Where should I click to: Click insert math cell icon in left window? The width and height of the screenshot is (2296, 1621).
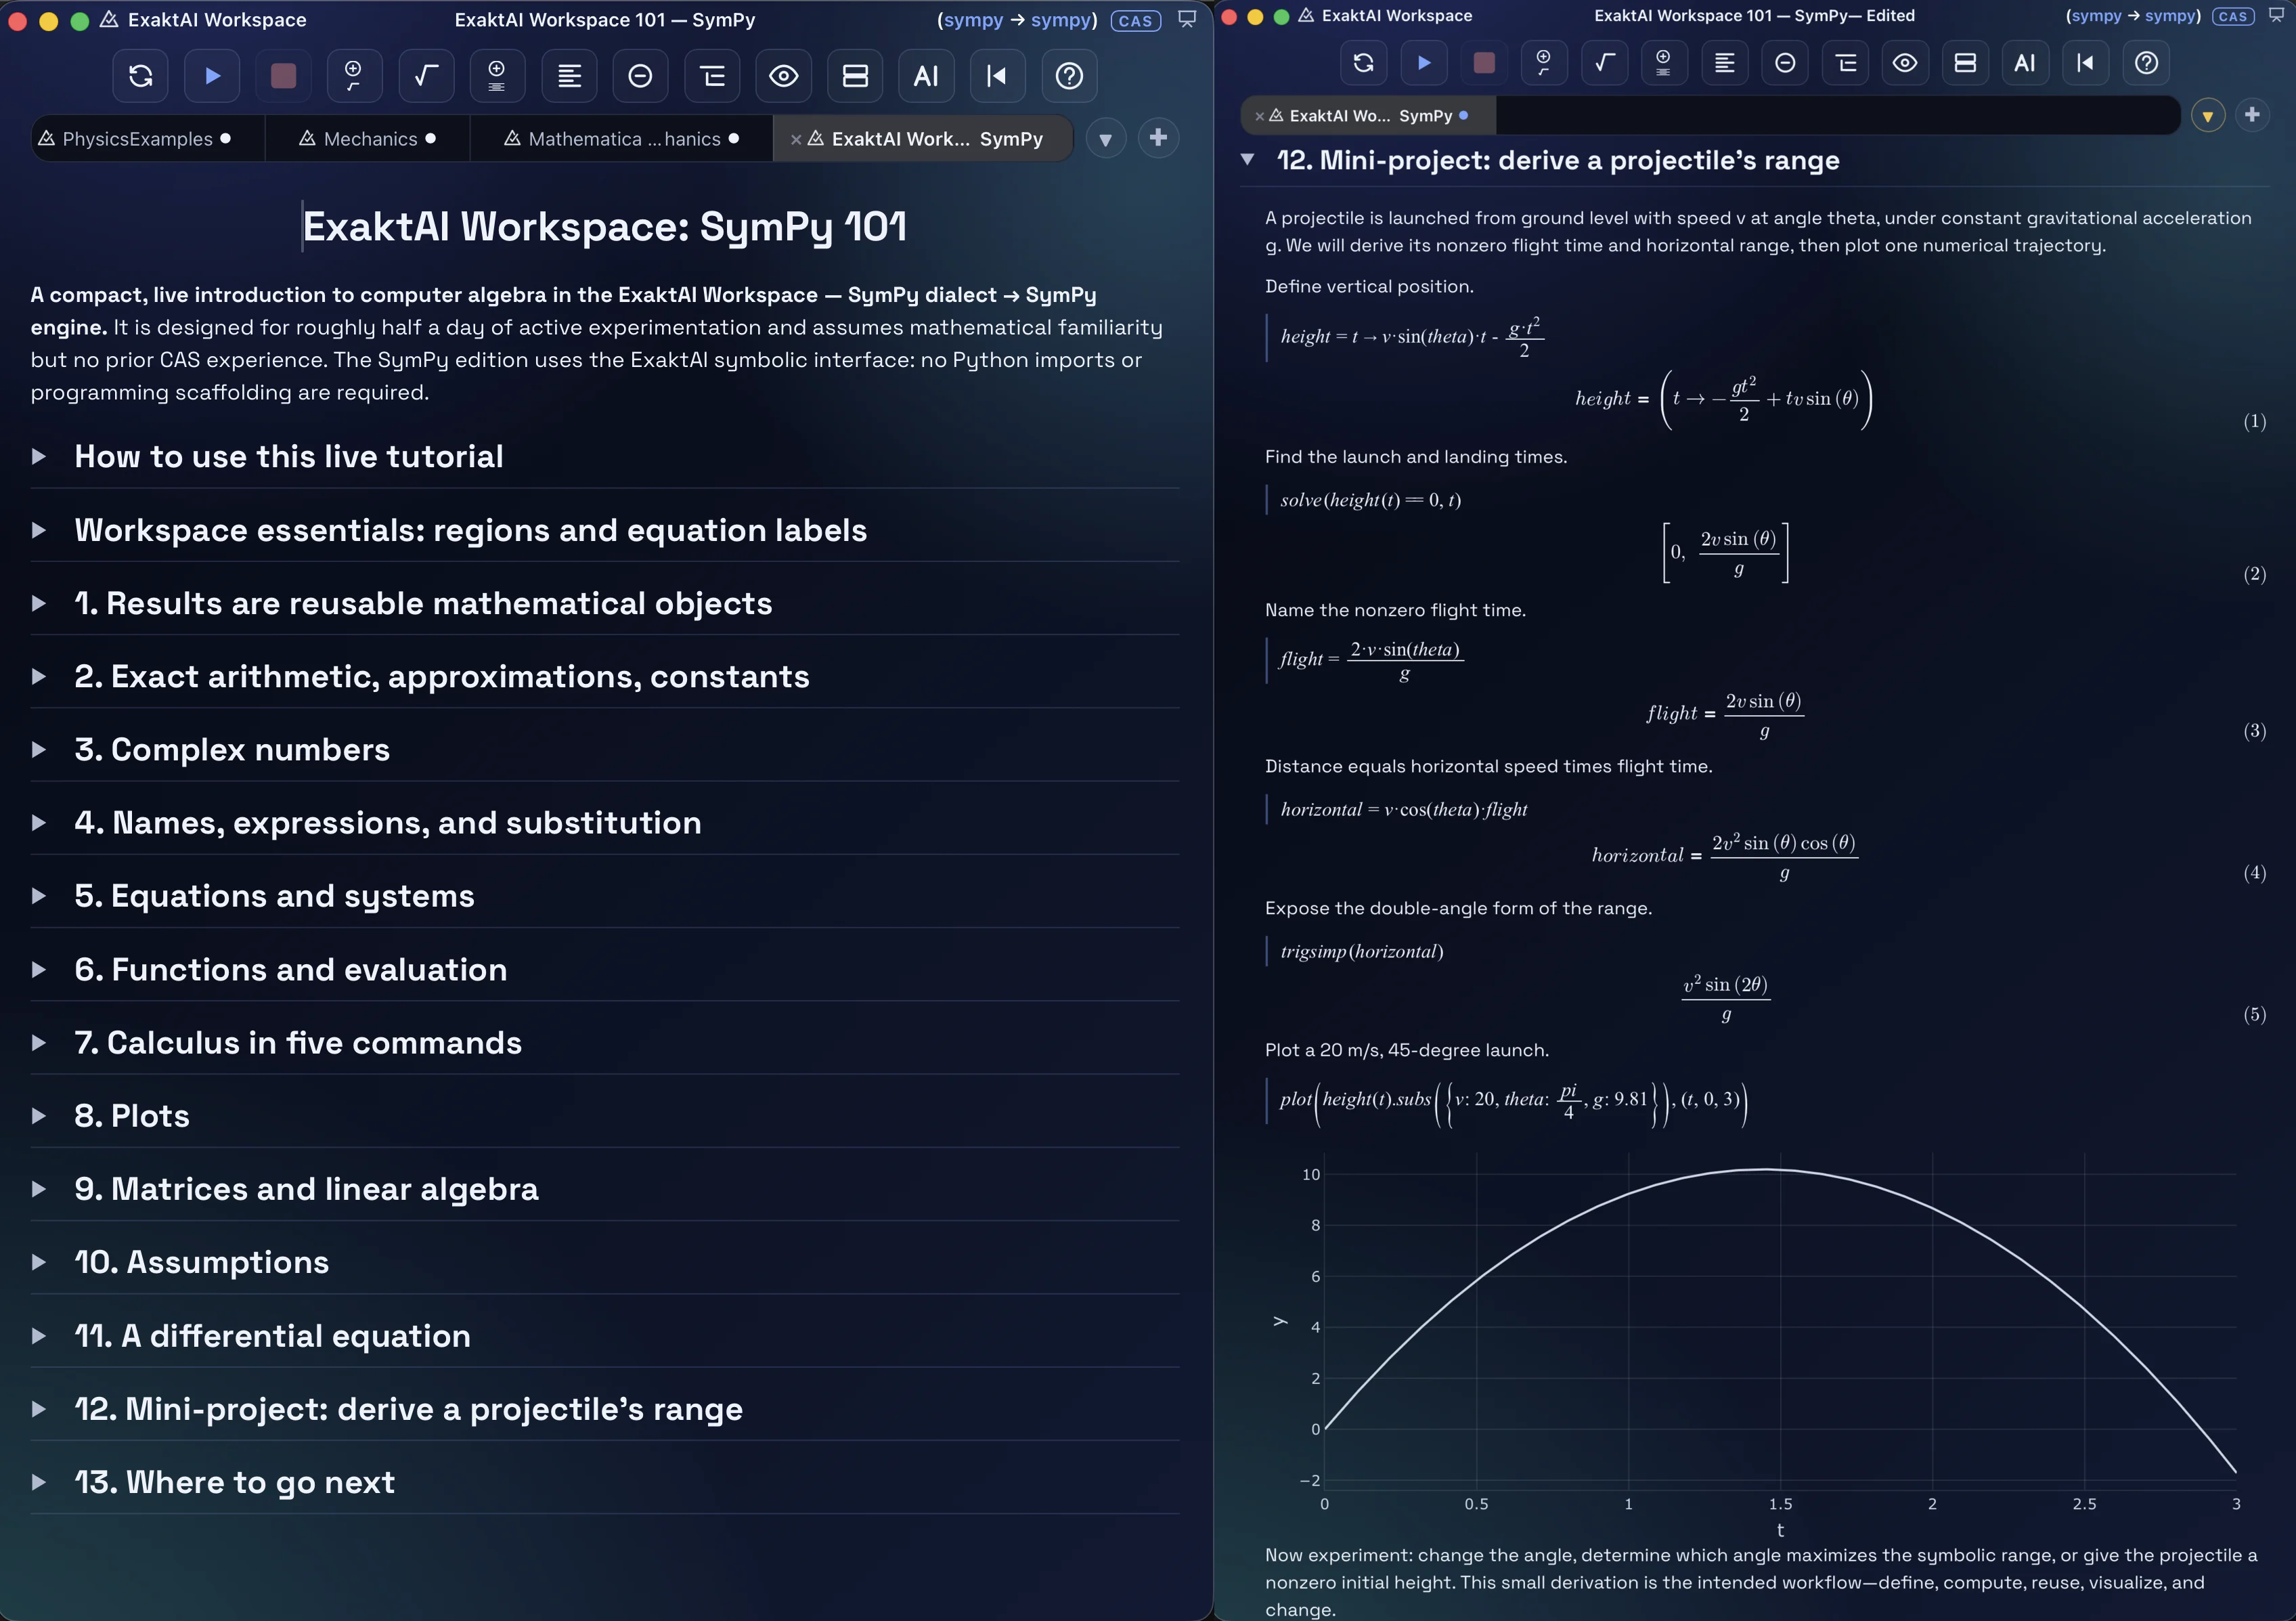[x=354, y=76]
